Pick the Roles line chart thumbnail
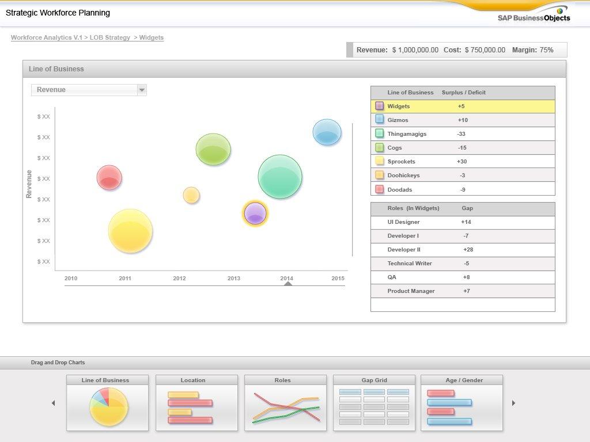The width and height of the screenshot is (590, 442). [x=285, y=407]
